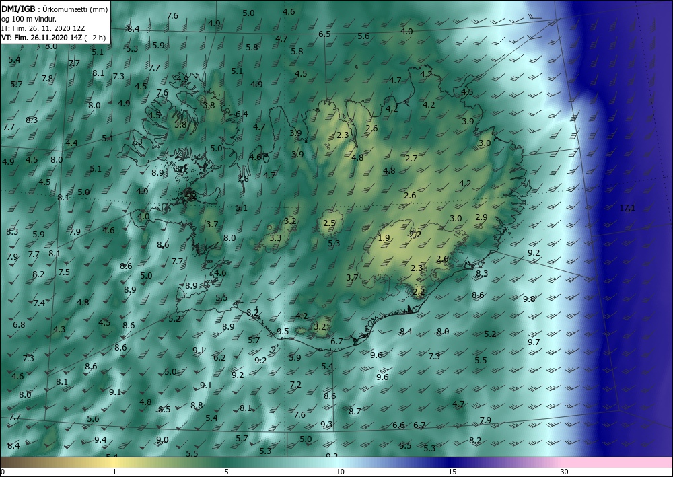Click the 0 tick label on the color scale
The image size is (673, 477).
click(x=3, y=472)
